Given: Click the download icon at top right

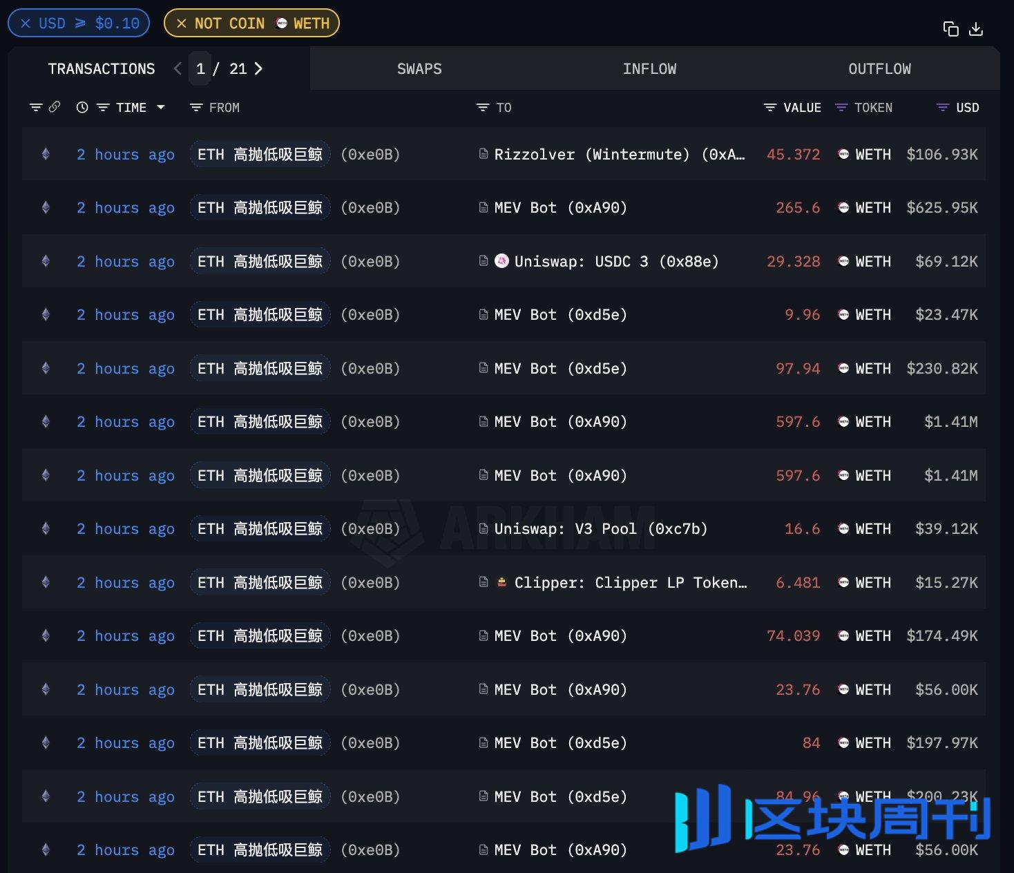Looking at the screenshot, I should click(976, 29).
